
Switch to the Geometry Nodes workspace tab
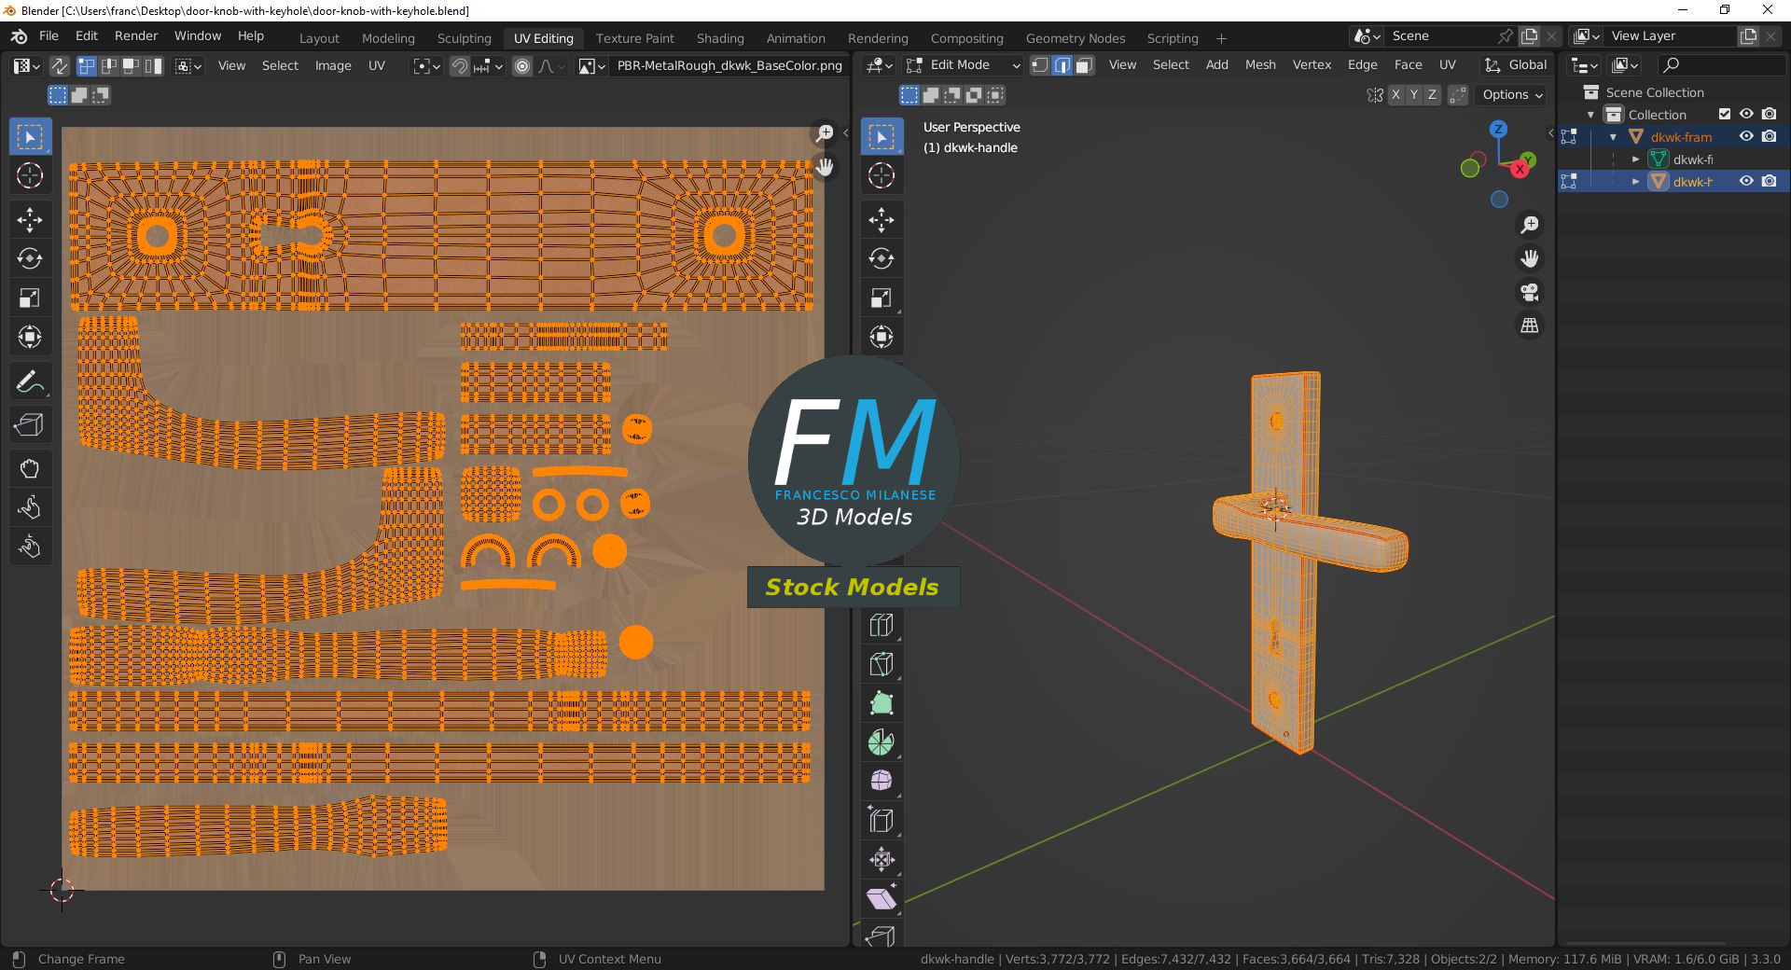coord(1076,38)
